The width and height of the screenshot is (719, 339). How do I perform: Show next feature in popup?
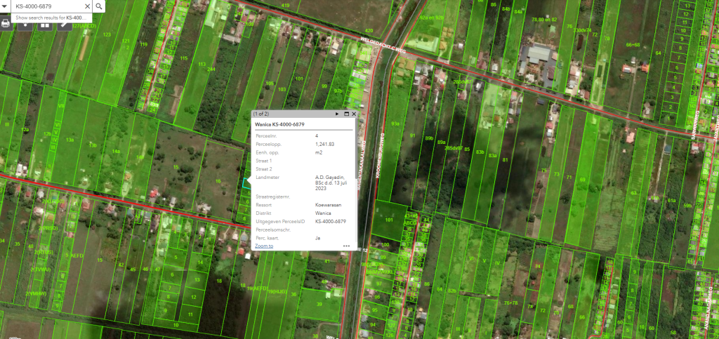[337, 113]
